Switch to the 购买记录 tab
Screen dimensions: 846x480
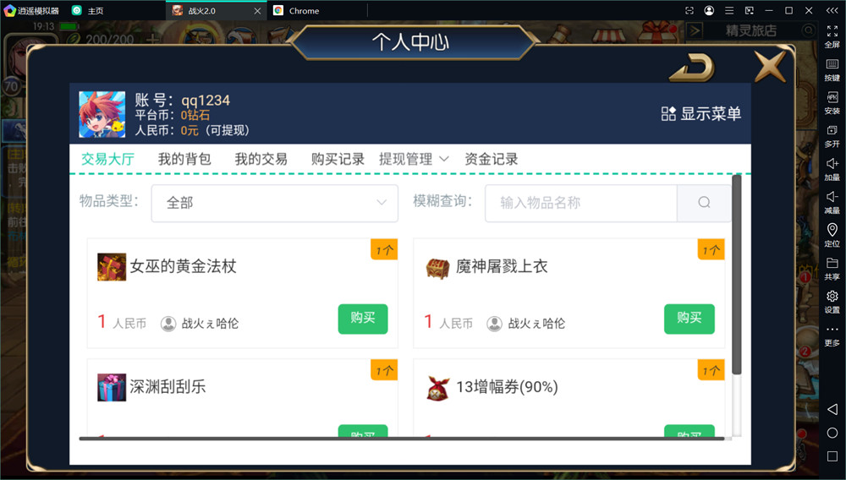click(x=338, y=159)
